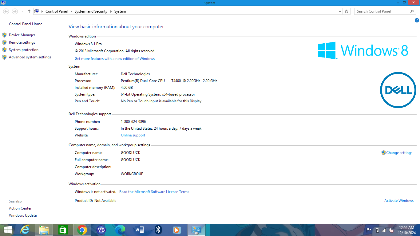Click shield icon beside System protection
The width and height of the screenshot is (420, 236).
coord(4,50)
